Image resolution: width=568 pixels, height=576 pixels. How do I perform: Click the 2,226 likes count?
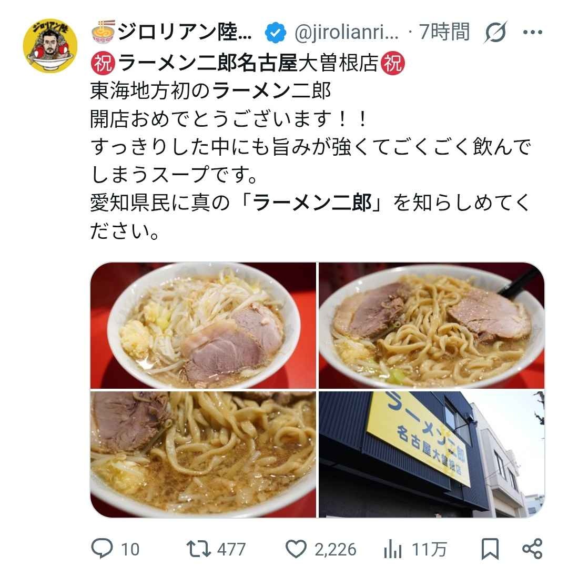pyautogui.click(x=335, y=550)
